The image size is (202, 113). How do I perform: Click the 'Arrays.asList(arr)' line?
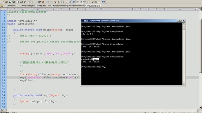coord(50,74)
